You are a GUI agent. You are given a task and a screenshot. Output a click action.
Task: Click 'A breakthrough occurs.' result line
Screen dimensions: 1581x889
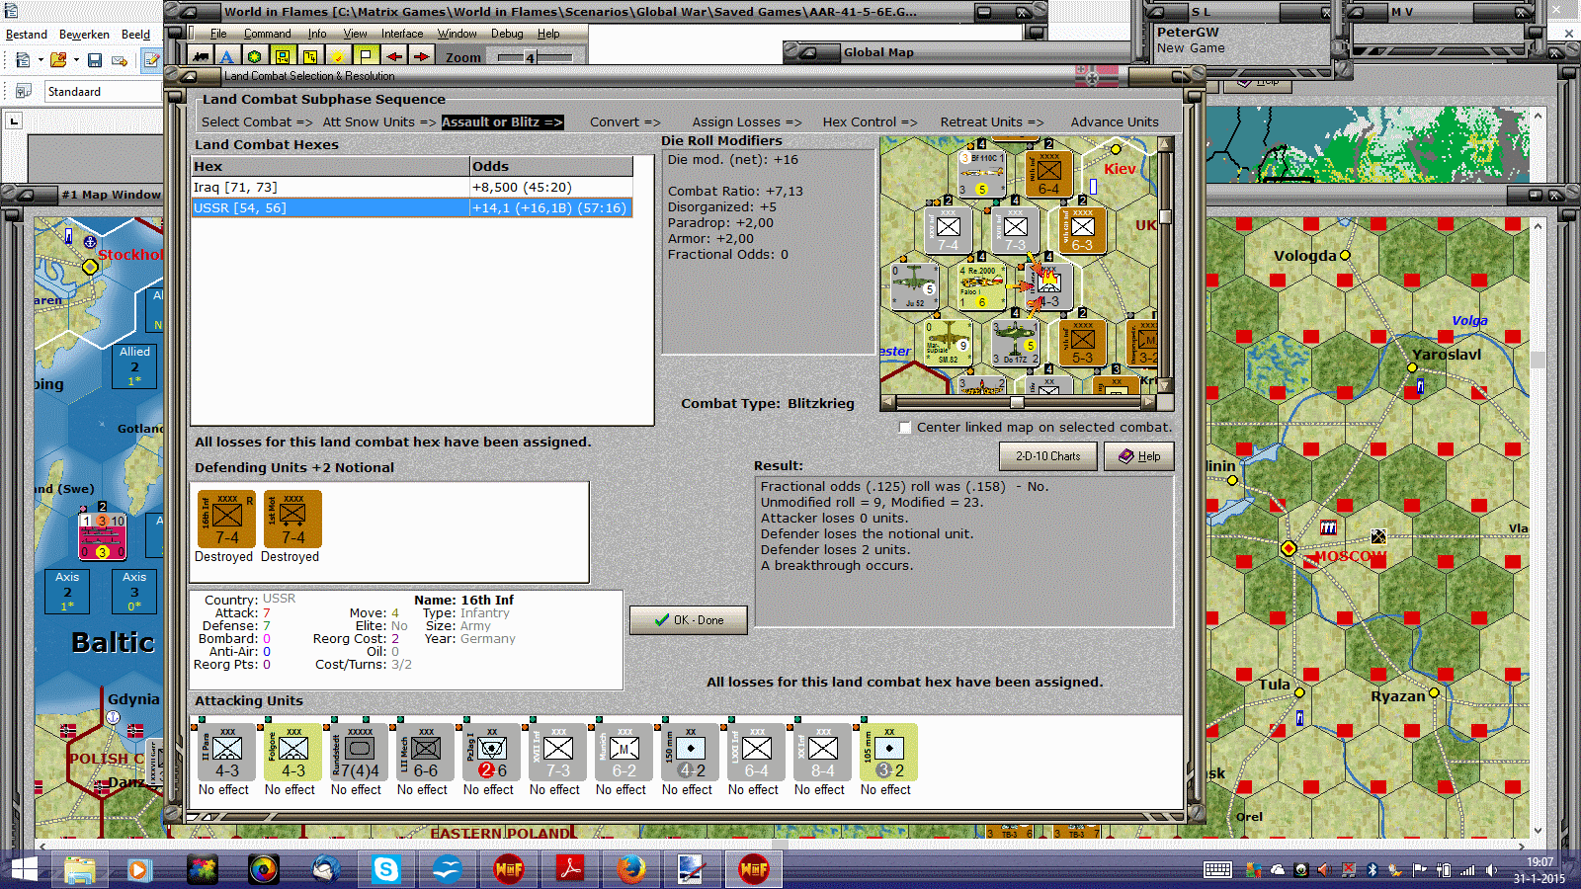[837, 566]
